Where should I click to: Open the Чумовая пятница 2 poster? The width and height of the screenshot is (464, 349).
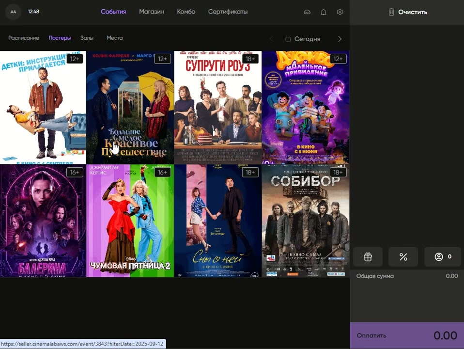coord(130,221)
